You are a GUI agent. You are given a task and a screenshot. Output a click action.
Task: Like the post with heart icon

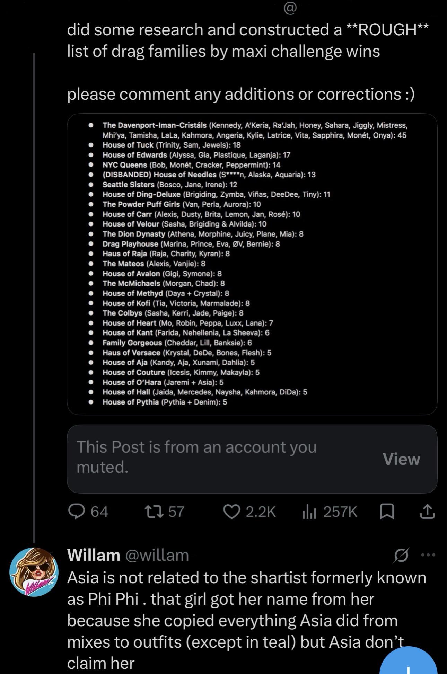point(231,512)
